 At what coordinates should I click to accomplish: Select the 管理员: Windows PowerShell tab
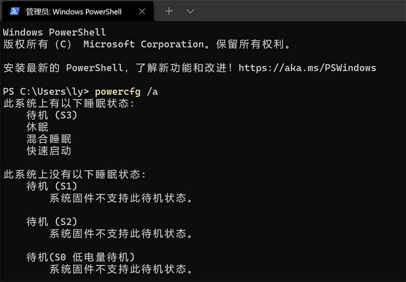coord(78,11)
